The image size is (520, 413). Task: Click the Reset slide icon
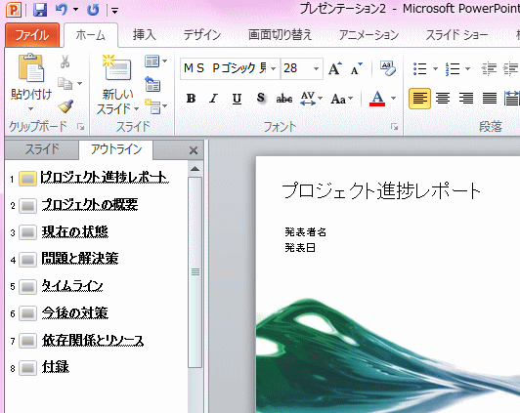pyautogui.click(x=152, y=83)
